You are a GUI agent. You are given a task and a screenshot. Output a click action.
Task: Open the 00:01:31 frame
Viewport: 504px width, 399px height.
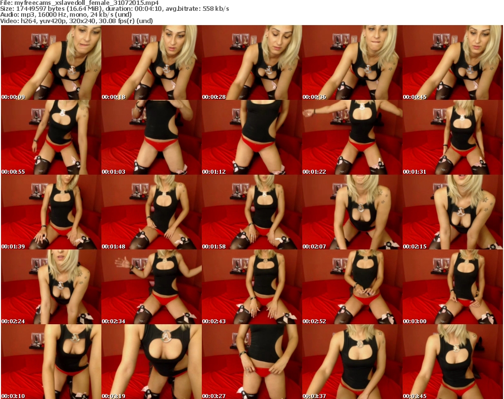[453, 137]
